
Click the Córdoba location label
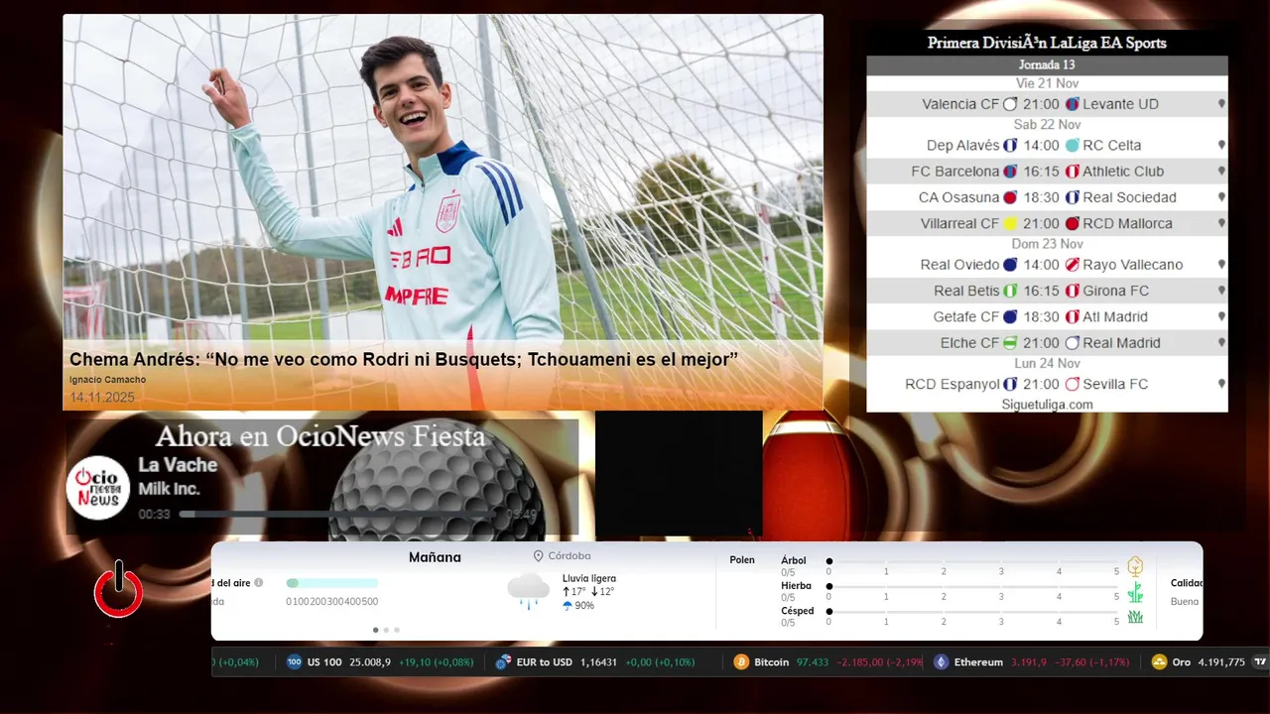pyautogui.click(x=570, y=556)
